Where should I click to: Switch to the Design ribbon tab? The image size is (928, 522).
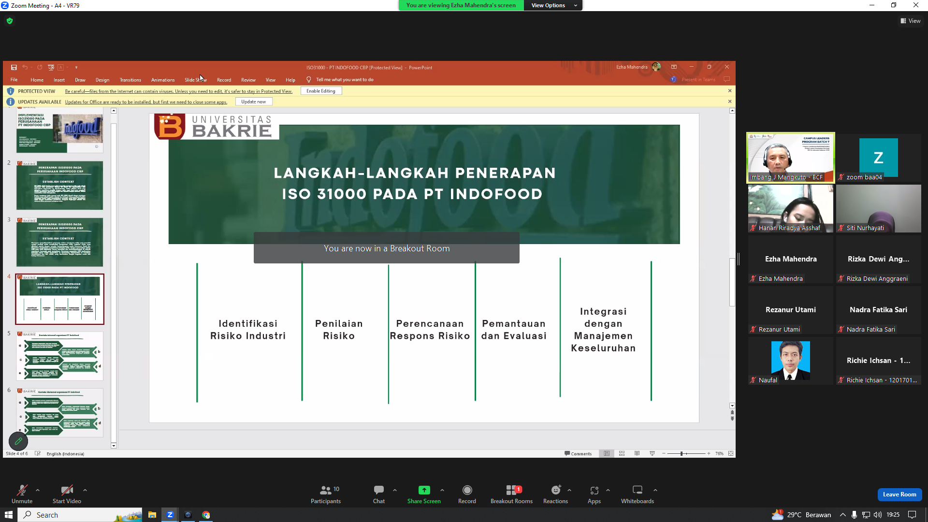tap(102, 80)
